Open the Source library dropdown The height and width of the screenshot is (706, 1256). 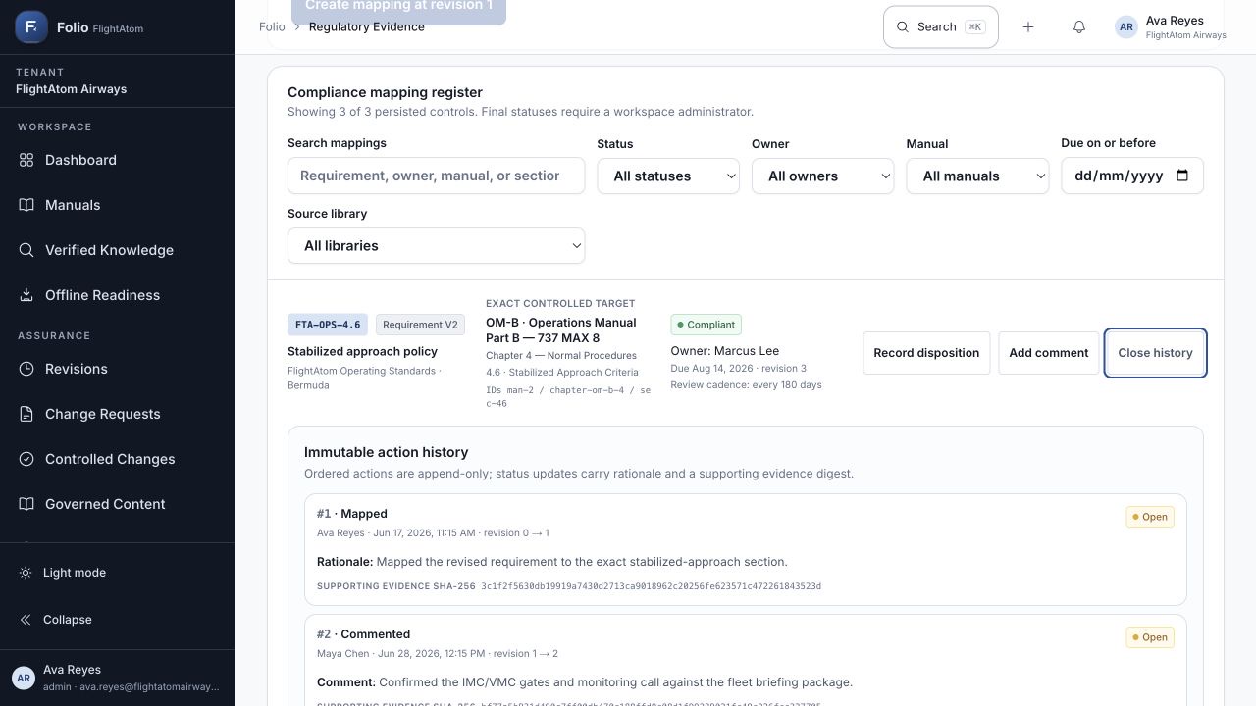(x=436, y=245)
